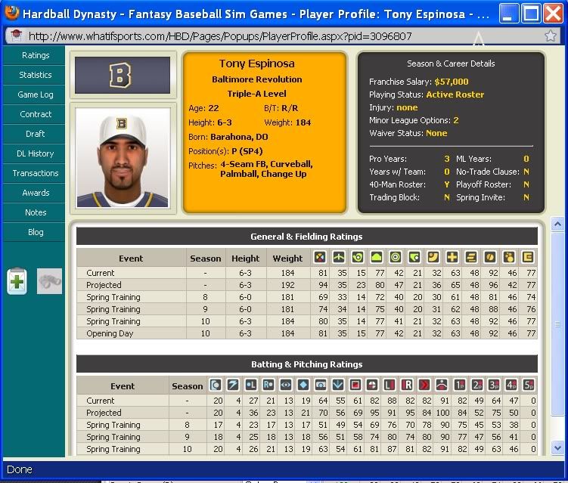Open the Game Log sidebar item
Screen dimensions: 568x483
(x=36, y=94)
